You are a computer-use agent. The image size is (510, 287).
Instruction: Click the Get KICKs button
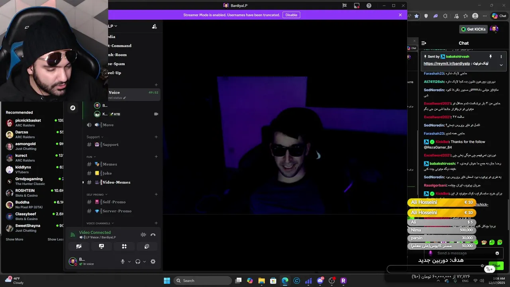click(x=473, y=29)
